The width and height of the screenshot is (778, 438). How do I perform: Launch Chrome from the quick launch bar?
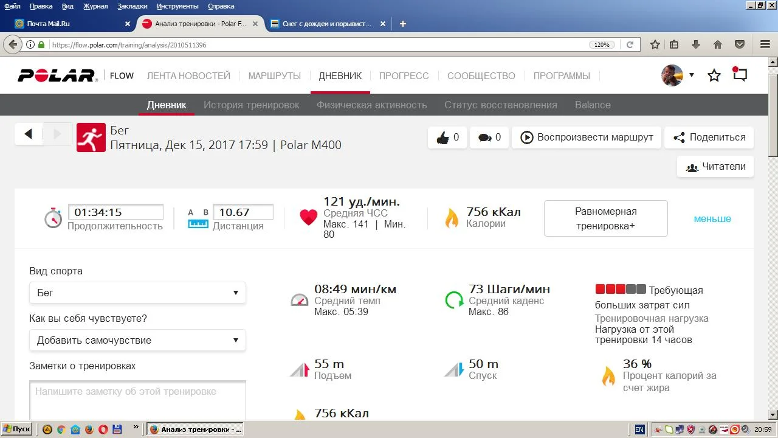[61, 429]
